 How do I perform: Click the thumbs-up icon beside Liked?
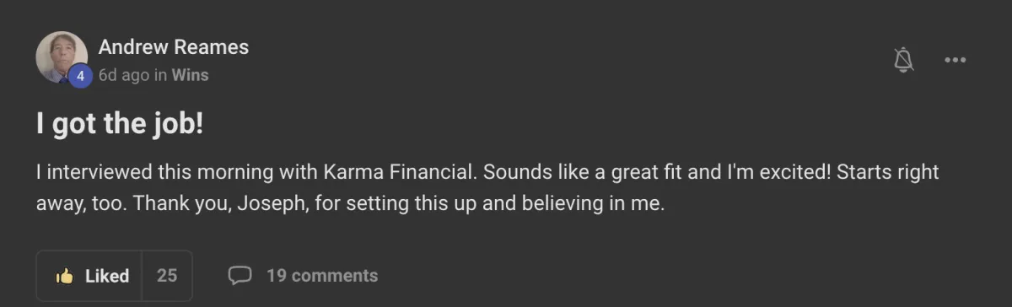(64, 276)
